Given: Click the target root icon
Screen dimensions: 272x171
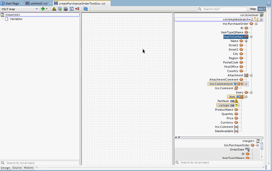Looking at the screenshot, I should (258, 141).
